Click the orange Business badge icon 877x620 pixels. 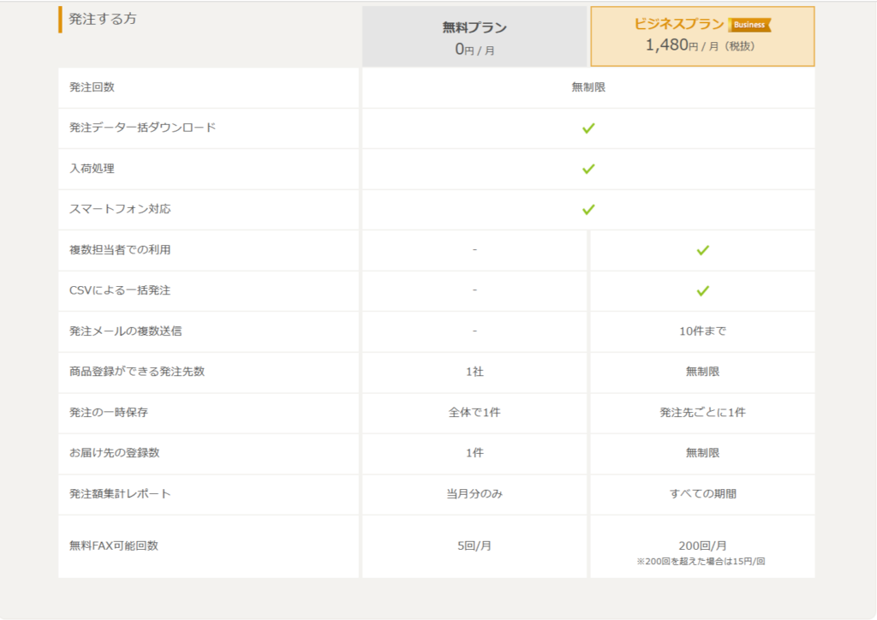[749, 25]
